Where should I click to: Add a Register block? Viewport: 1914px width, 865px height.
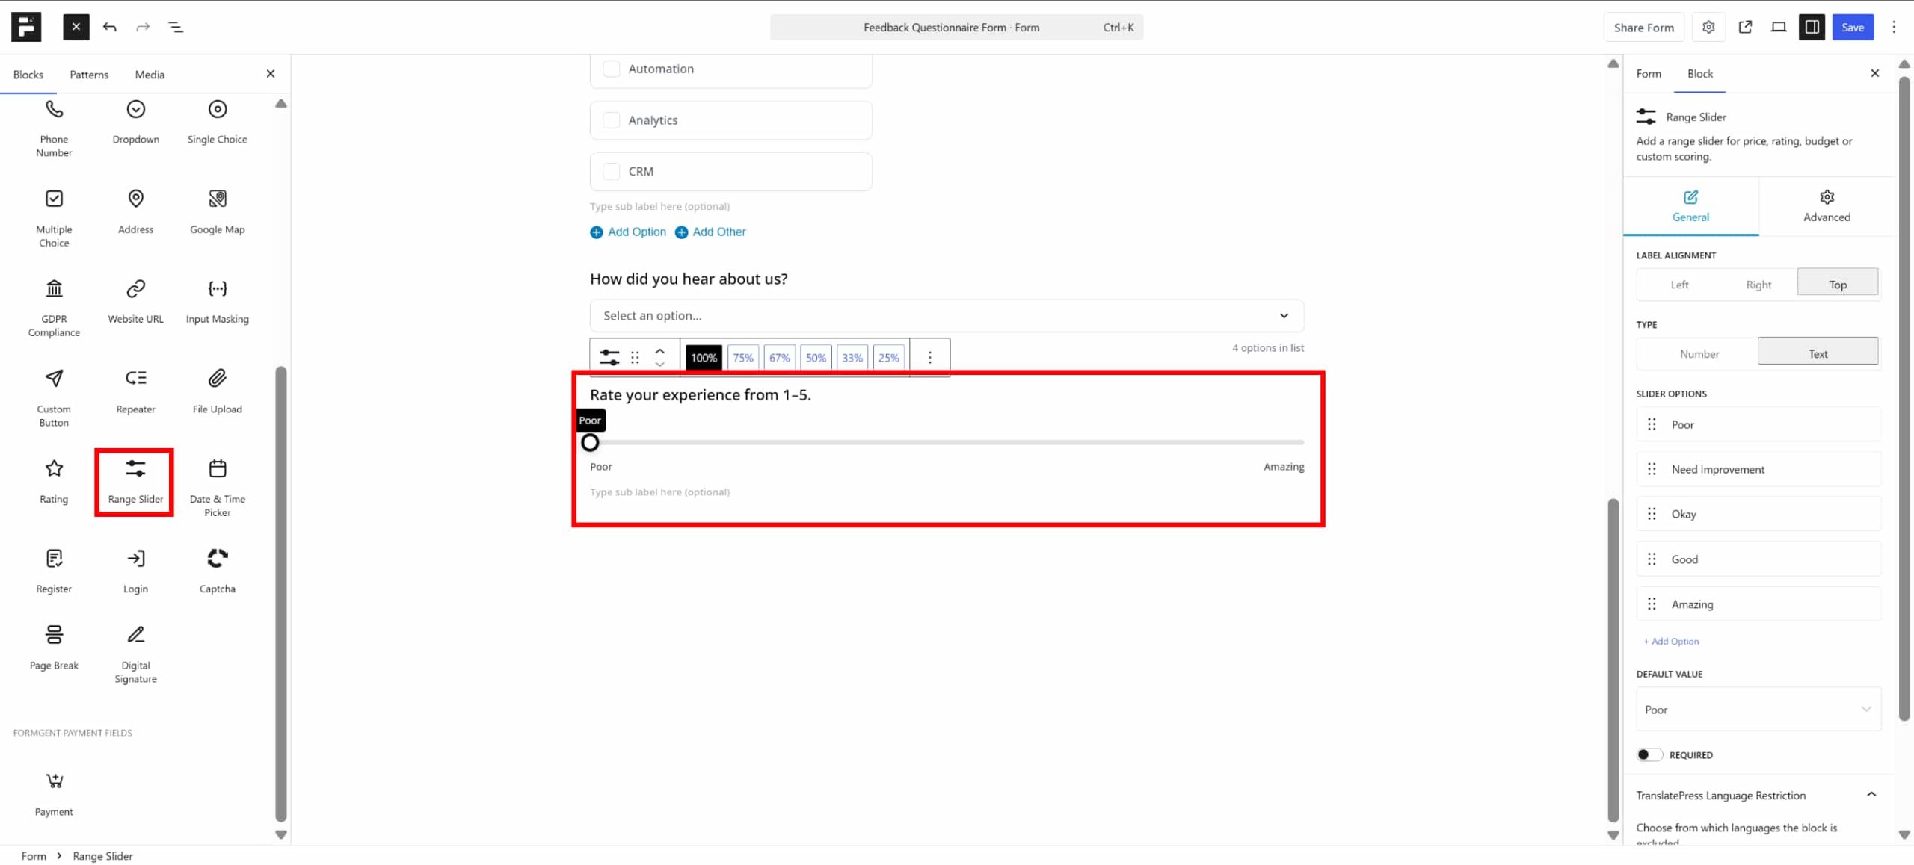[54, 571]
